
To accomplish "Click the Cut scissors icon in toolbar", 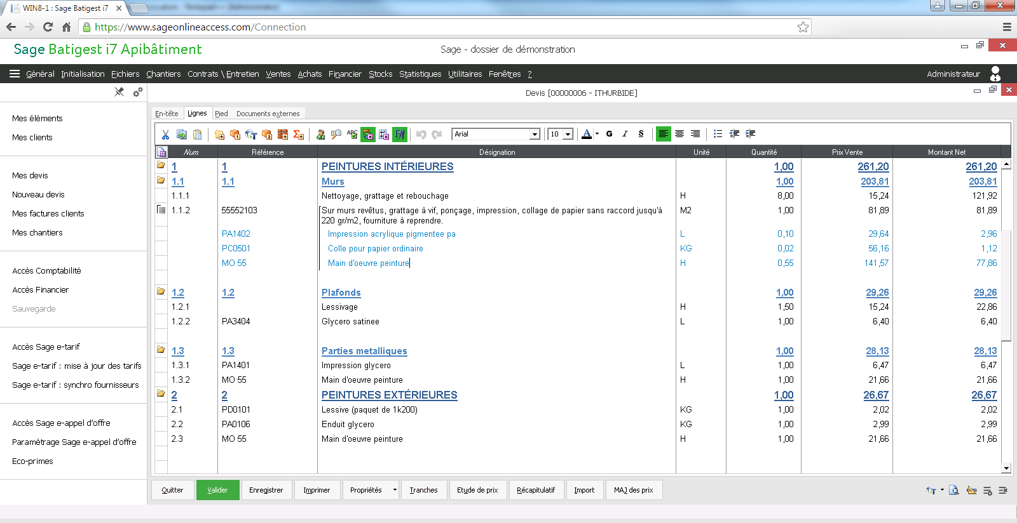I will [165, 135].
